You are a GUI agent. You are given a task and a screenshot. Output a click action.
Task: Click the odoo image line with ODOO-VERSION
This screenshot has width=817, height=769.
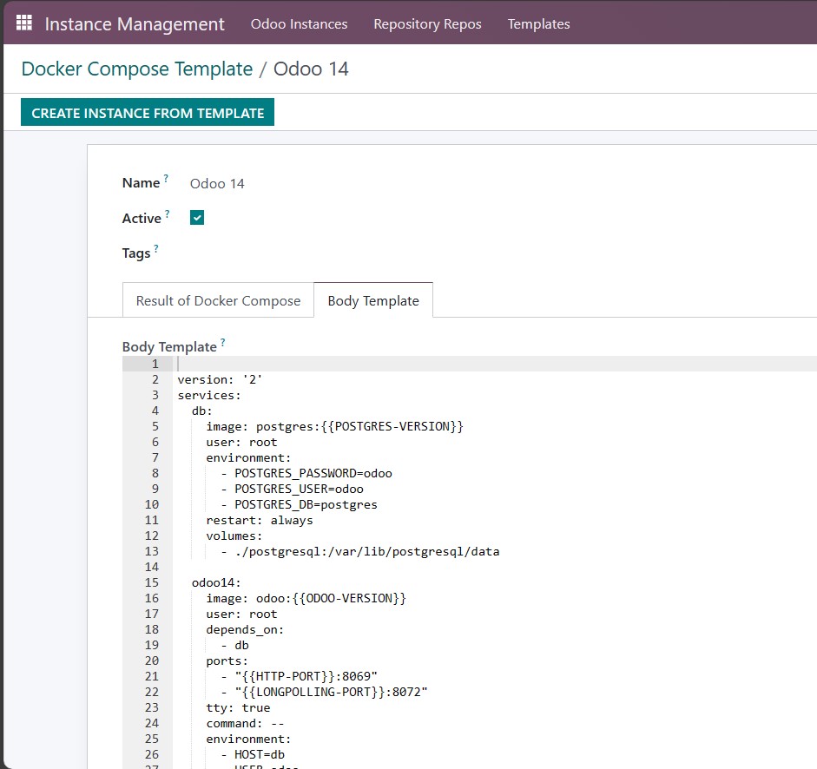click(x=306, y=598)
